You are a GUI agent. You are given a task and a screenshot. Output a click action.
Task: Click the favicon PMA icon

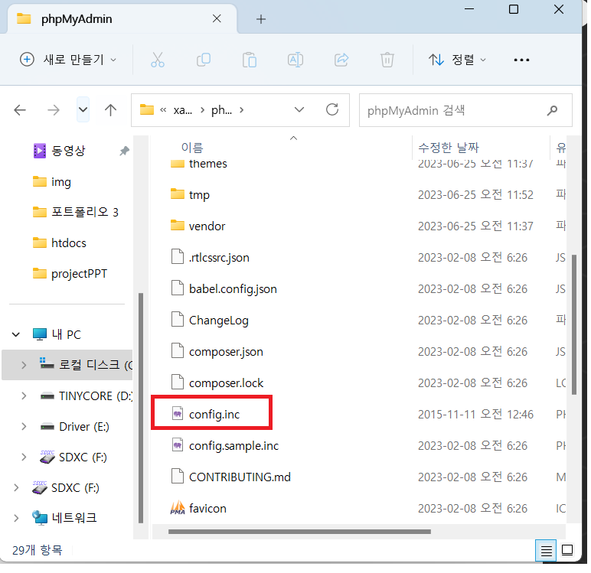pos(178,508)
